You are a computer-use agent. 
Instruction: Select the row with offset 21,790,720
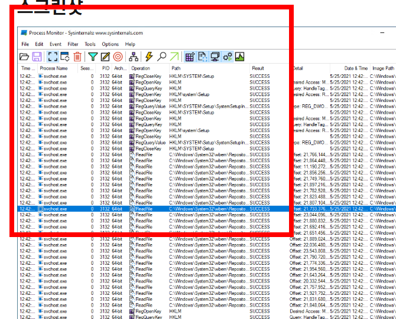coord(207,257)
